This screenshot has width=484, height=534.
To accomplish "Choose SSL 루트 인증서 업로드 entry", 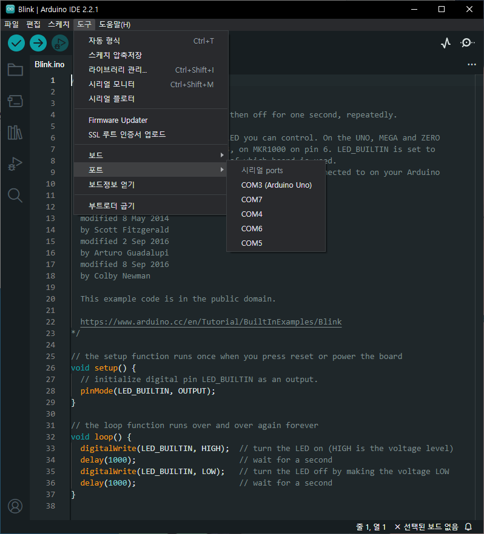I will [x=151, y=134].
